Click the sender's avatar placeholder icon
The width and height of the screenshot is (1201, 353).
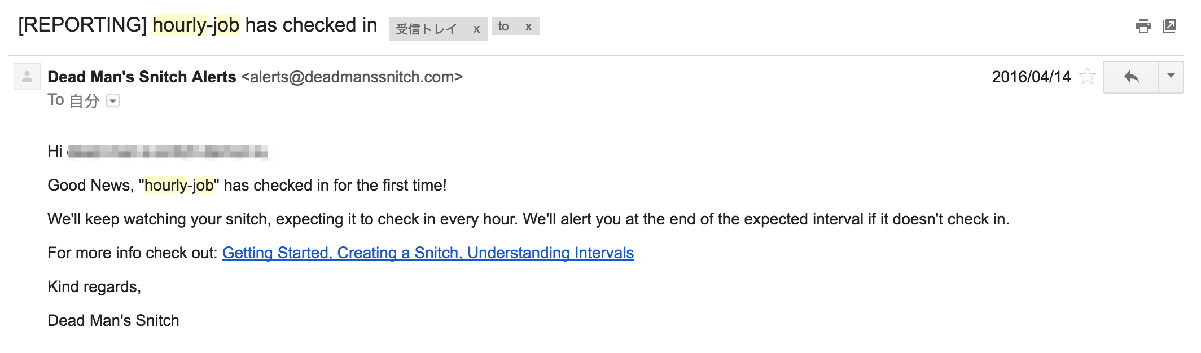coord(27,77)
